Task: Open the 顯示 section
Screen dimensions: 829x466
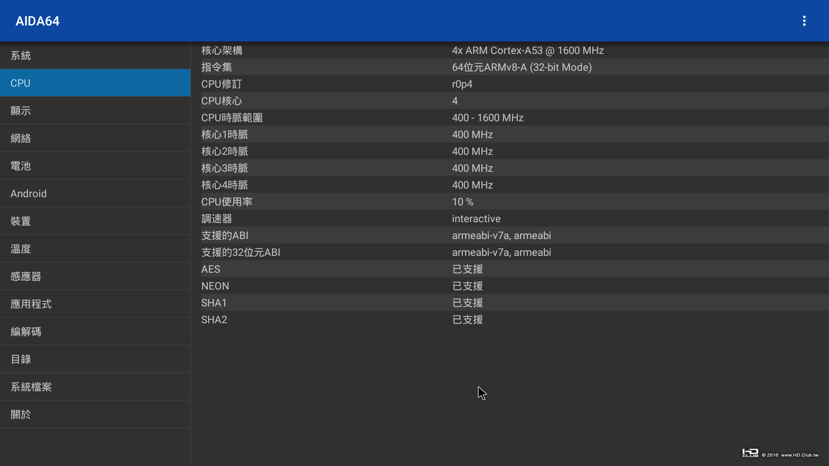Action: 95,111
